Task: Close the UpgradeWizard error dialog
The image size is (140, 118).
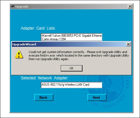Action: [x=128, y=44]
